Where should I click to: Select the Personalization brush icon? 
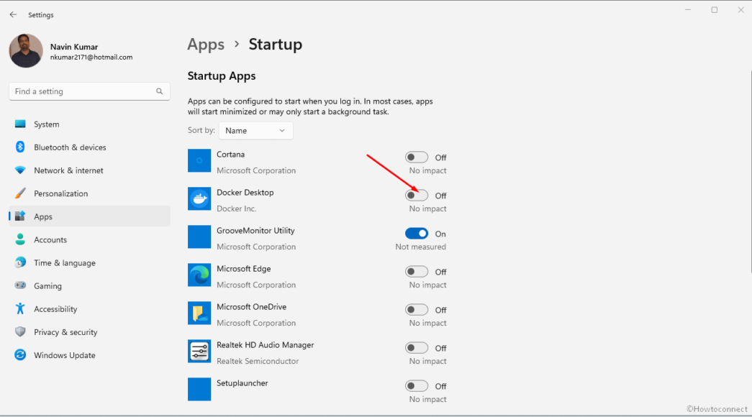[x=20, y=193]
